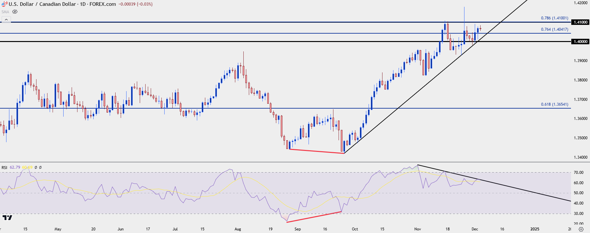Click the 0.764 (1.40417) Fibonacci label

[x=554, y=29]
